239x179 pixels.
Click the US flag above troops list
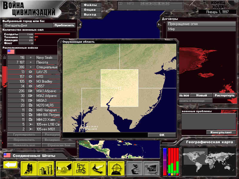click(11, 52)
